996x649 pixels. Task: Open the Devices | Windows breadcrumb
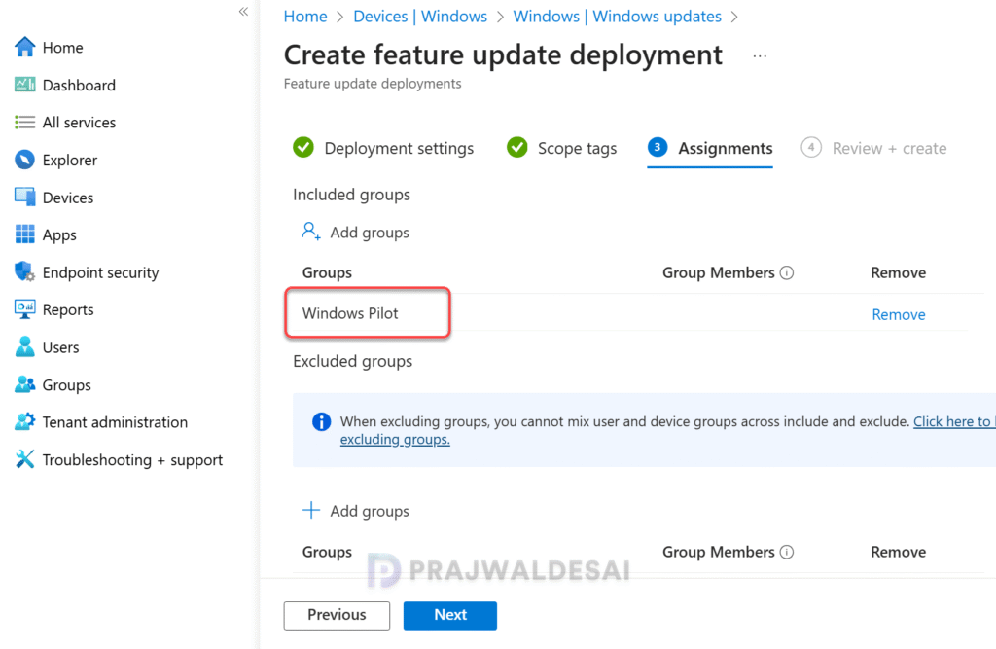pos(420,17)
